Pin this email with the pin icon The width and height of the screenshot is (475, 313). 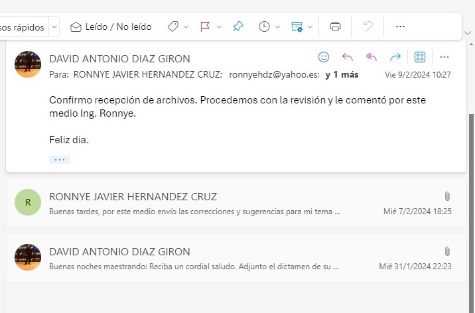point(237,27)
